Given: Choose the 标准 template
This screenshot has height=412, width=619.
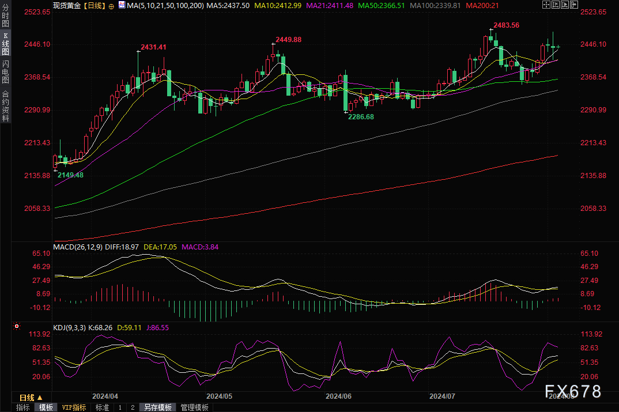Looking at the screenshot, I should pos(102,407).
